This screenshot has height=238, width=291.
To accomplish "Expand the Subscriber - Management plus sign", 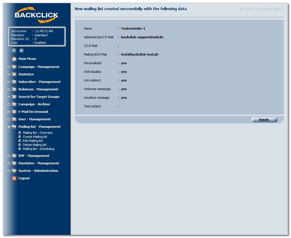I will [x=9, y=82].
